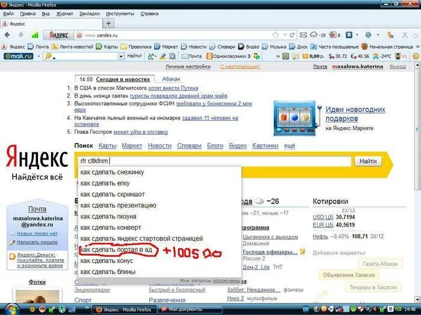This screenshot has height=315, width=421.
Task: Switch to the Абакан news tab
Action: 171,79
